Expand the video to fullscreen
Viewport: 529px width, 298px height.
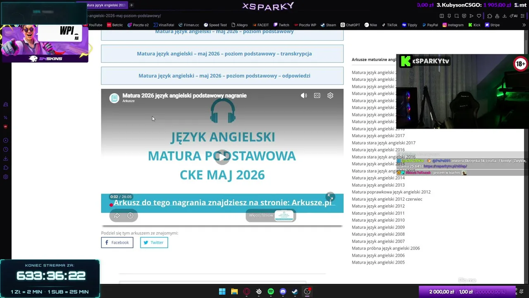(x=330, y=197)
